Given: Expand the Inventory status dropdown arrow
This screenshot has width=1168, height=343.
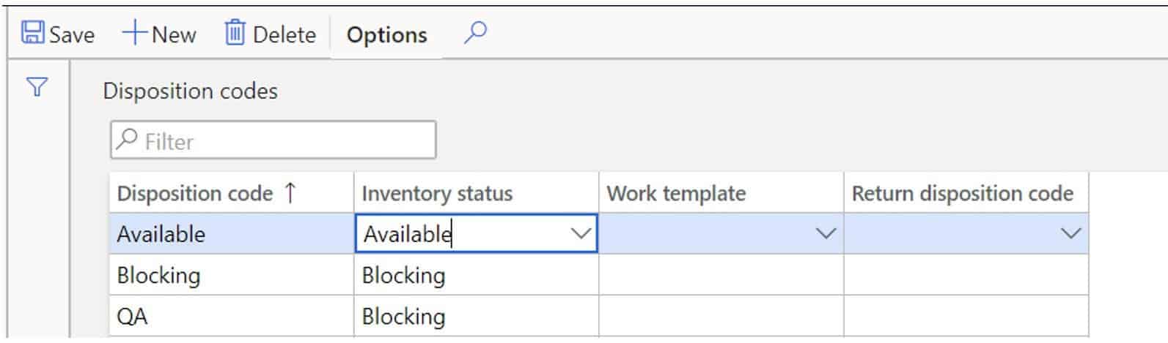Looking at the screenshot, I should click(x=581, y=234).
